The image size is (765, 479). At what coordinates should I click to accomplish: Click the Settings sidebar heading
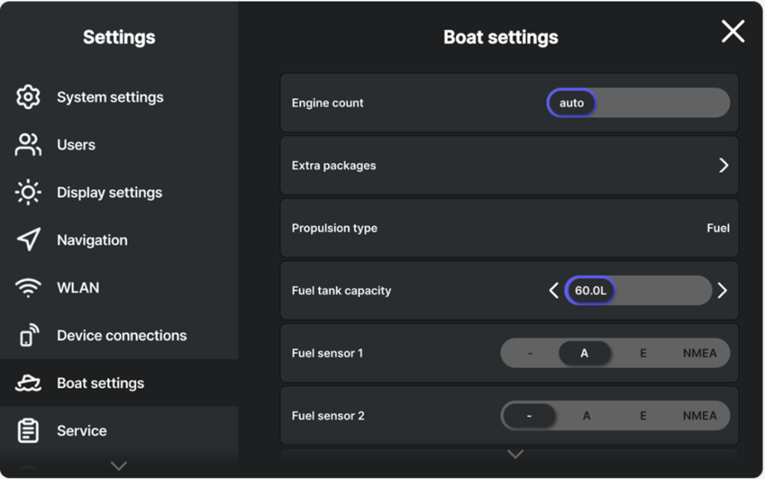(119, 37)
